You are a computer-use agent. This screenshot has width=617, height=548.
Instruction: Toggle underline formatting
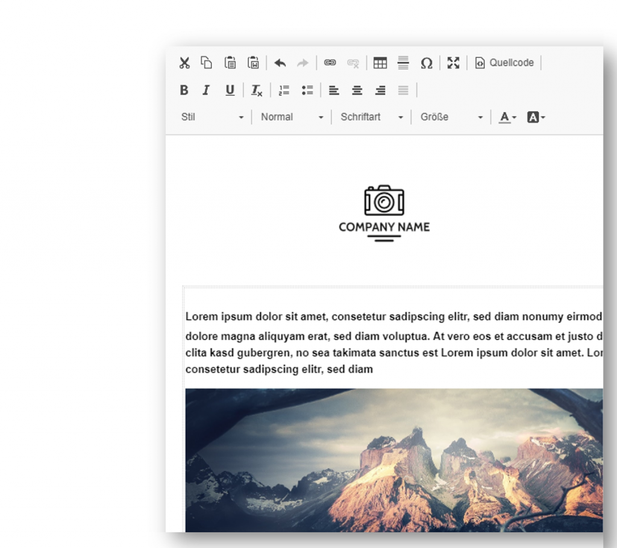230,90
